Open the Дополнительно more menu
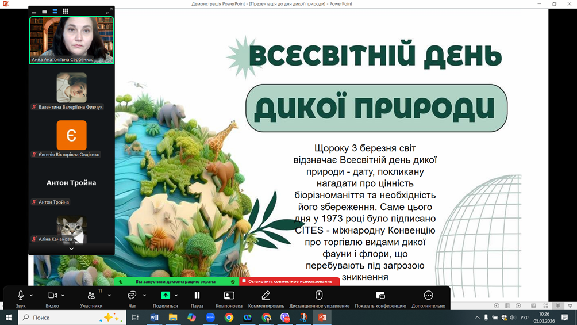Viewport: 577px width, 325px height. point(428,299)
